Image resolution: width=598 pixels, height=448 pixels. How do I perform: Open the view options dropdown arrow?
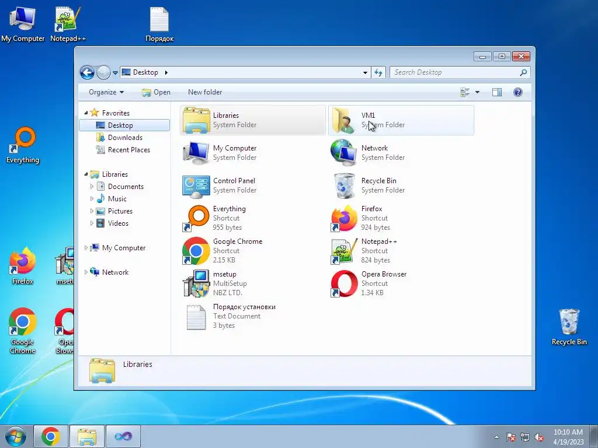477,92
